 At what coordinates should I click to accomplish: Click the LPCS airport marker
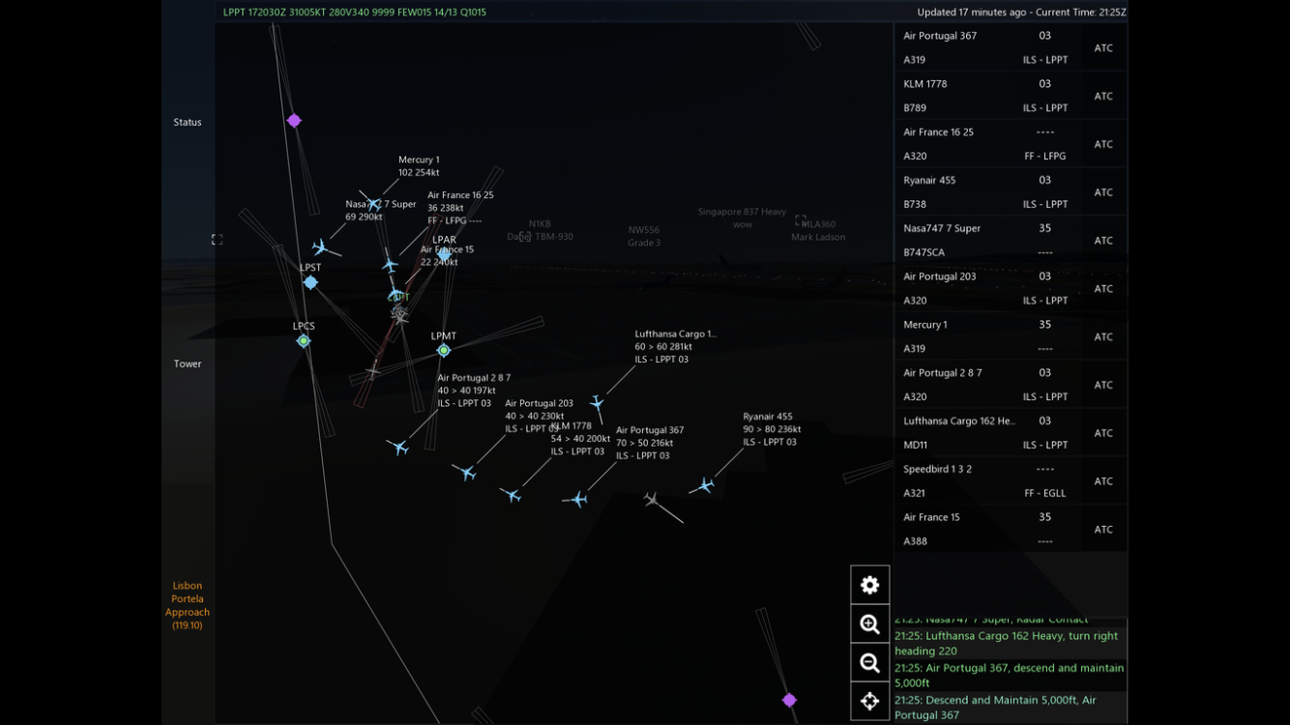[x=304, y=341]
